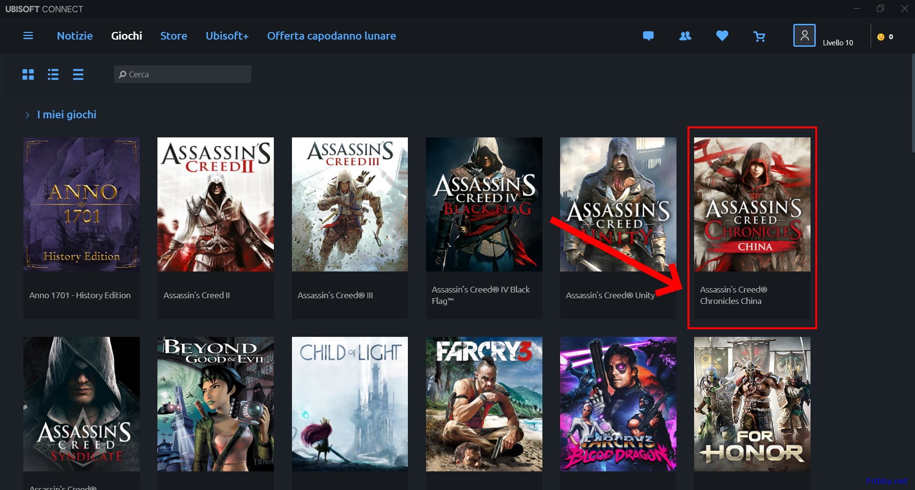The height and width of the screenshot is (490, 915).
Task: Open Assassin's Creed IV Black Flag cover
Action: (484, 204)
